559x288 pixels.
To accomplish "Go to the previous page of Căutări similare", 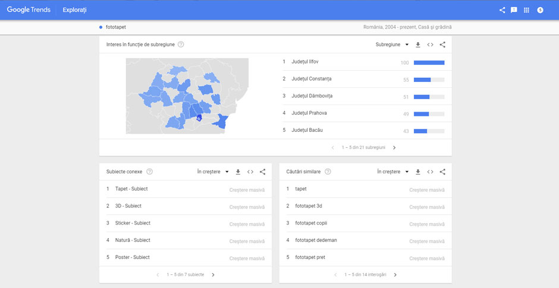I will point(335,275).
